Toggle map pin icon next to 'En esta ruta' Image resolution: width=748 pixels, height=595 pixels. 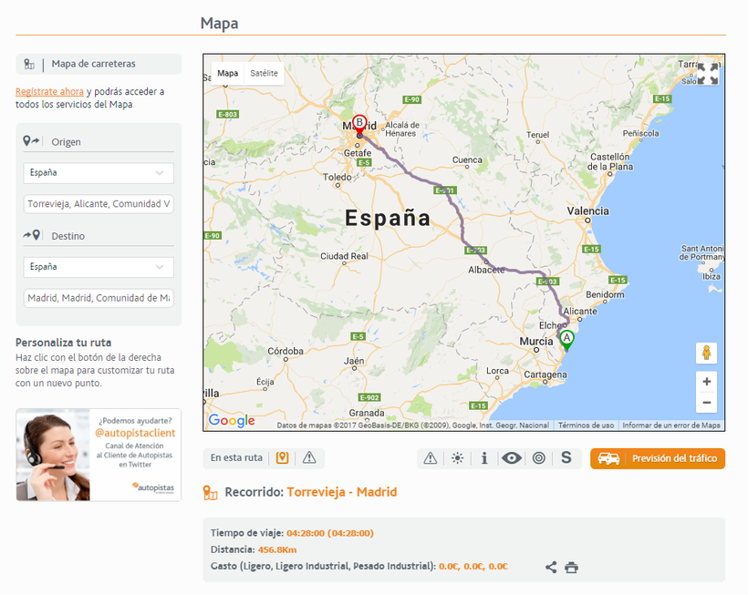[283, 458]
